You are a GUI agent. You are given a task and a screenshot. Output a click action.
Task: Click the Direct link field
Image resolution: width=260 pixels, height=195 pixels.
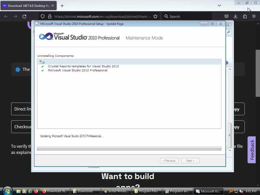[21, 109]
